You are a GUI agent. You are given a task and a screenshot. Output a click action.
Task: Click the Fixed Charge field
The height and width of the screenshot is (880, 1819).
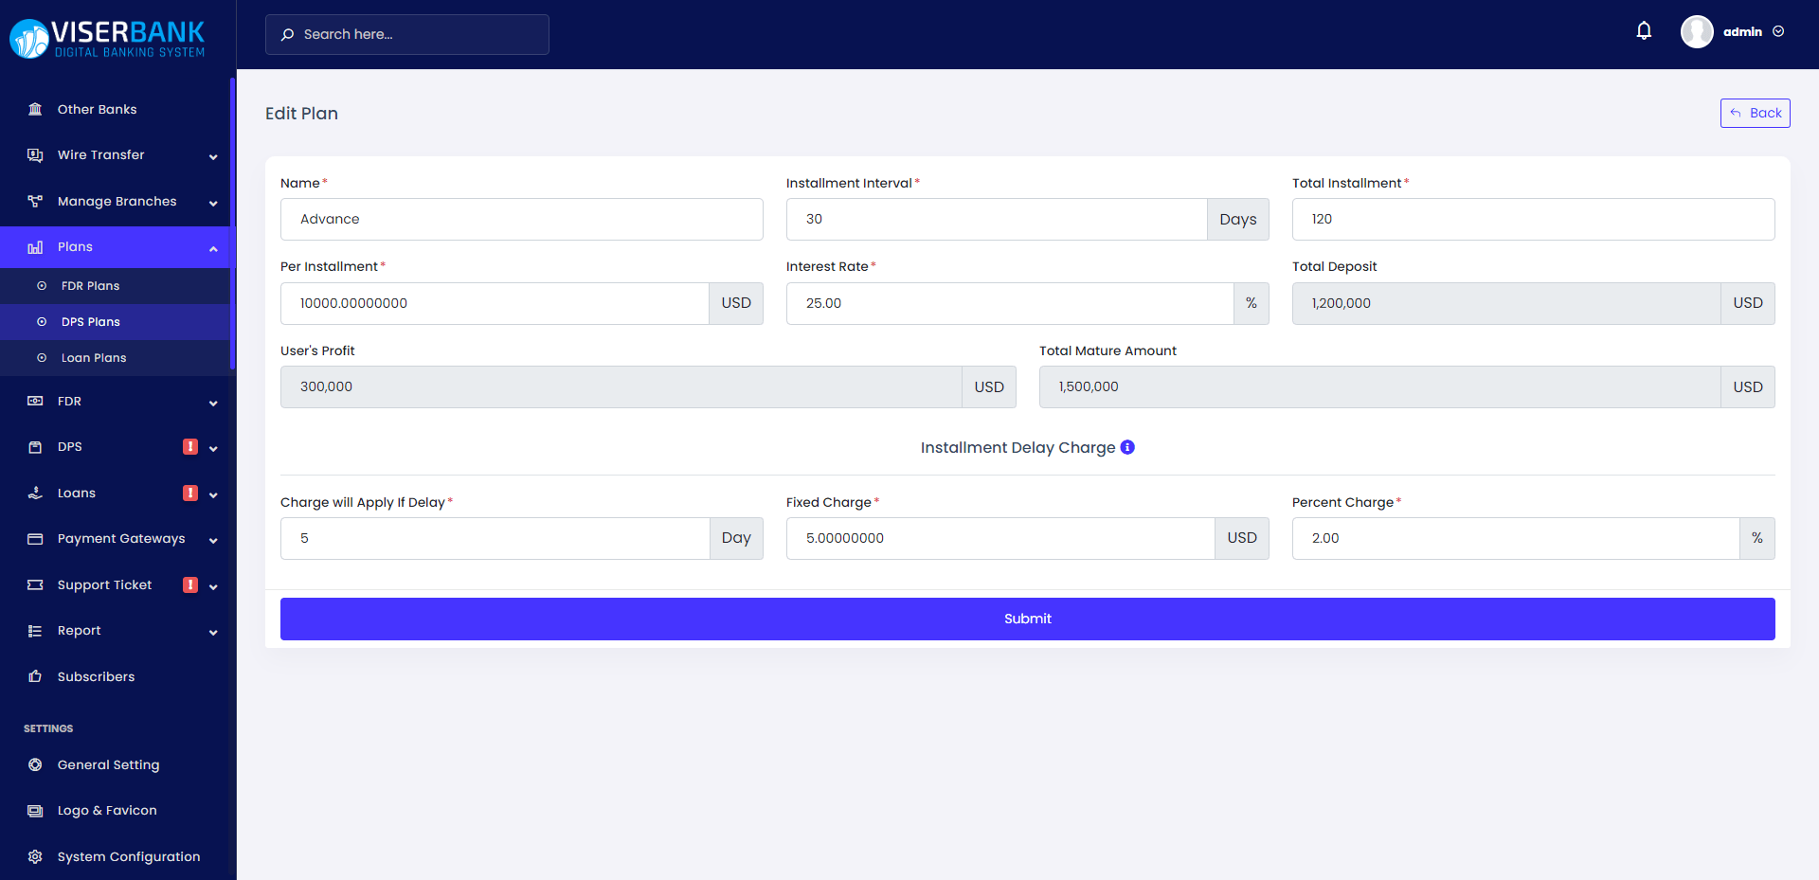pos(1000,538)
